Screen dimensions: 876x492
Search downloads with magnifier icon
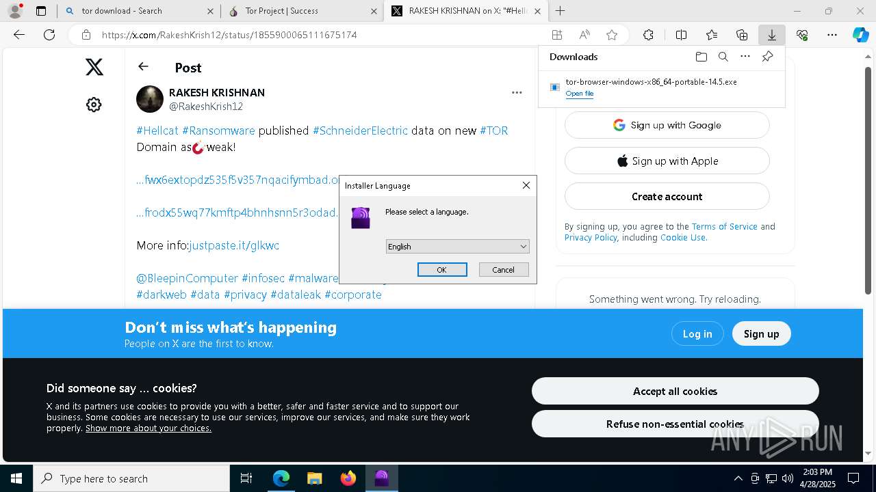pos(723,57)
